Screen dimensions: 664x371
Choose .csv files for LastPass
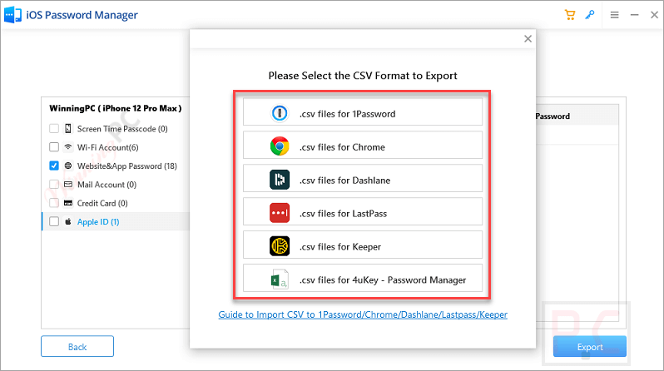tap(363, 212)
